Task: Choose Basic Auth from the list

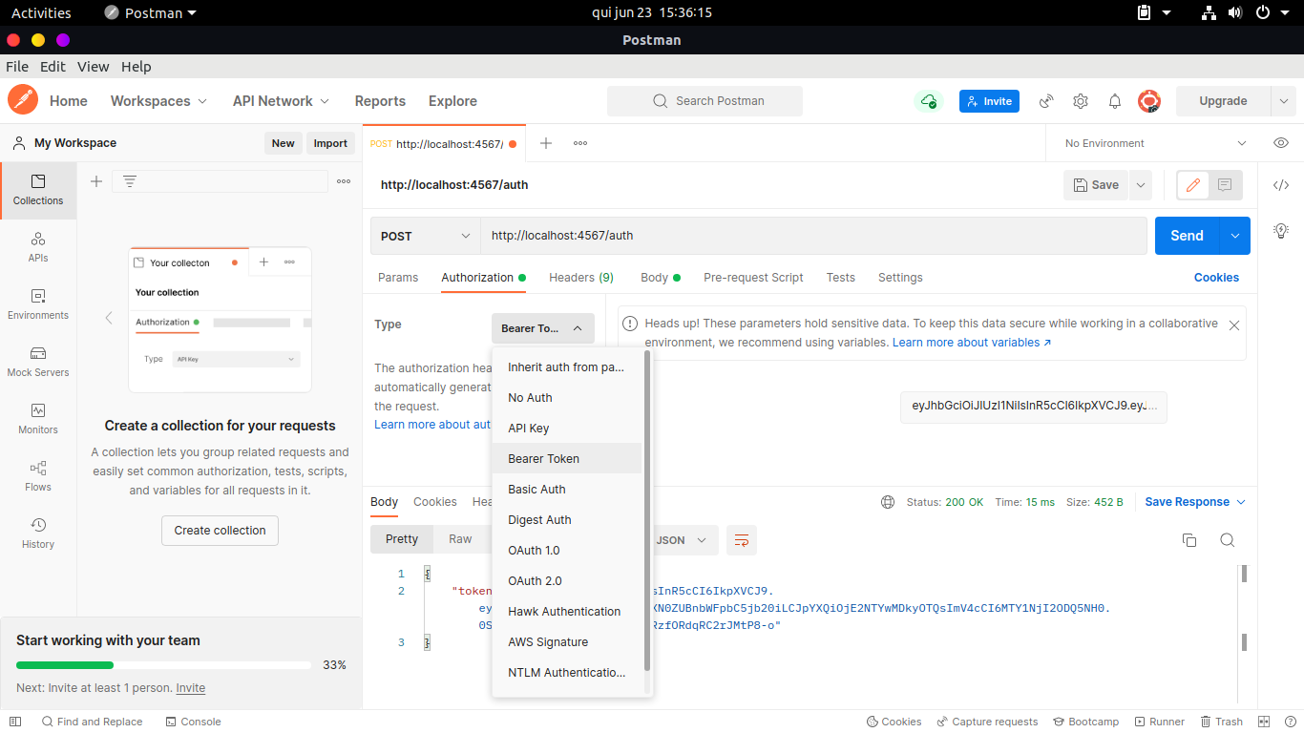Action: pos(567,490)
